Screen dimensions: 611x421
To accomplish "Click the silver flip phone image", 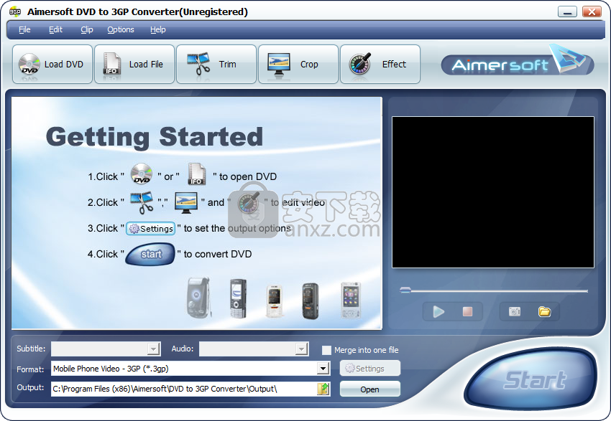I will tap(198, 298).
